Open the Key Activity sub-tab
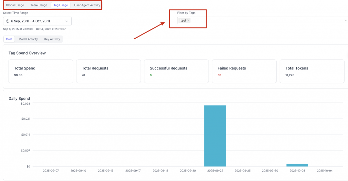Viewport: 348px width, 181px height. coord(52,39)
